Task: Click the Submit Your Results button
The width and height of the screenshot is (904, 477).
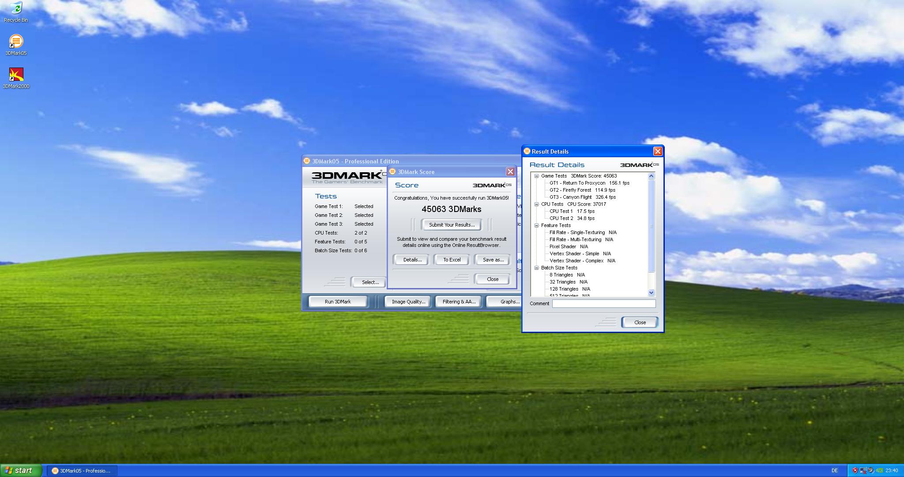Action: [x=452, y=225]
